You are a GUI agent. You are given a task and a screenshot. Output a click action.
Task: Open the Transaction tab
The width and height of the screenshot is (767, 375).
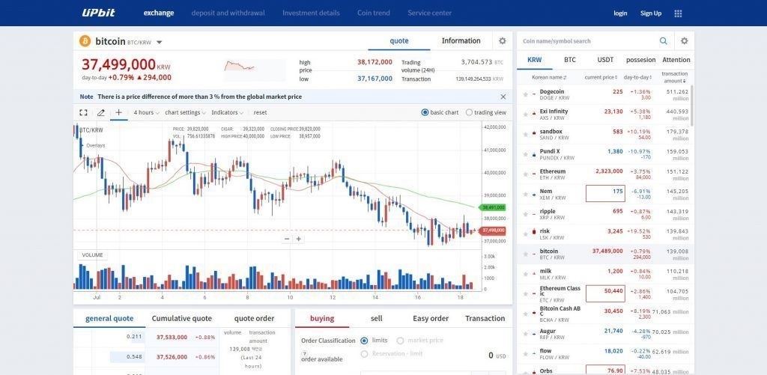[485, 318]
